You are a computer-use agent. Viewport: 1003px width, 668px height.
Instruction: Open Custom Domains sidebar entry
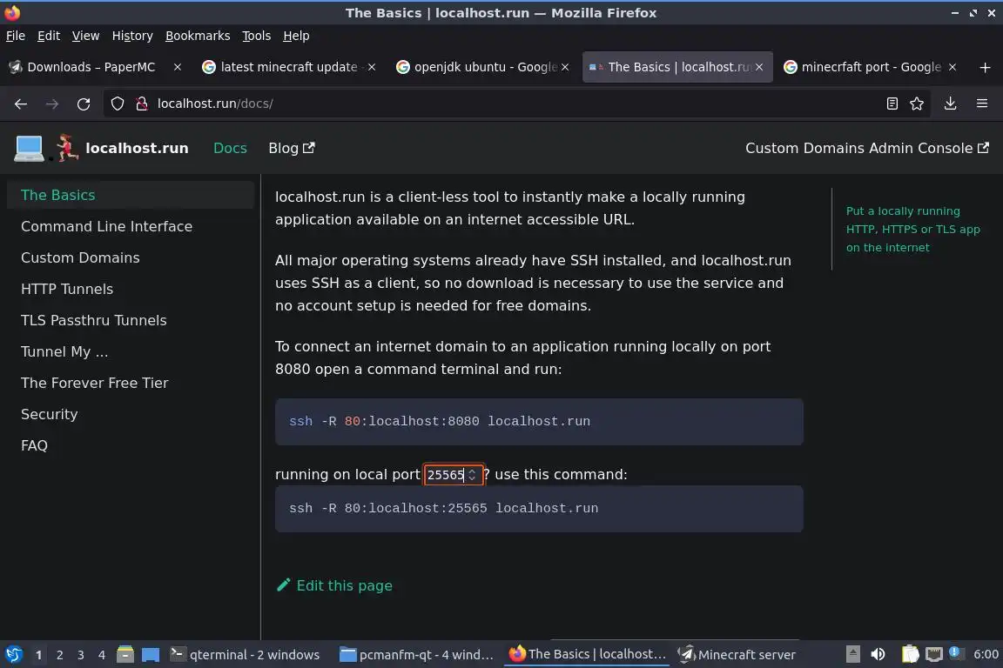[x=131, y=257]
